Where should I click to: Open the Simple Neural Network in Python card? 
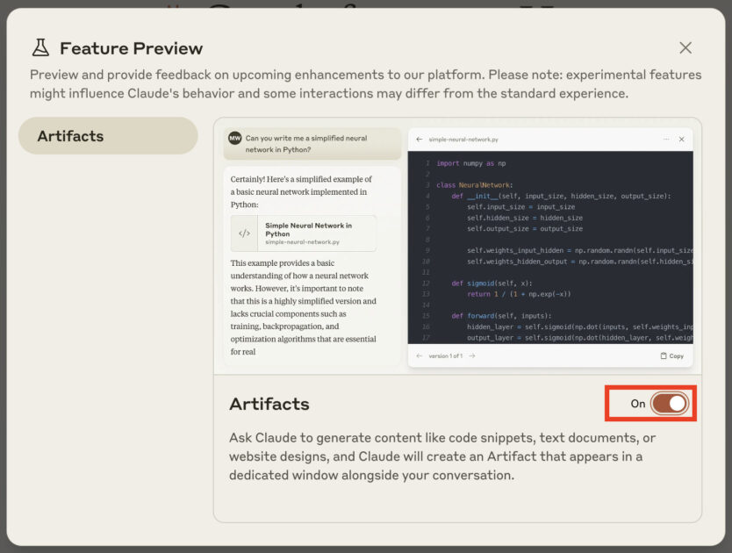tap(304, 233)
